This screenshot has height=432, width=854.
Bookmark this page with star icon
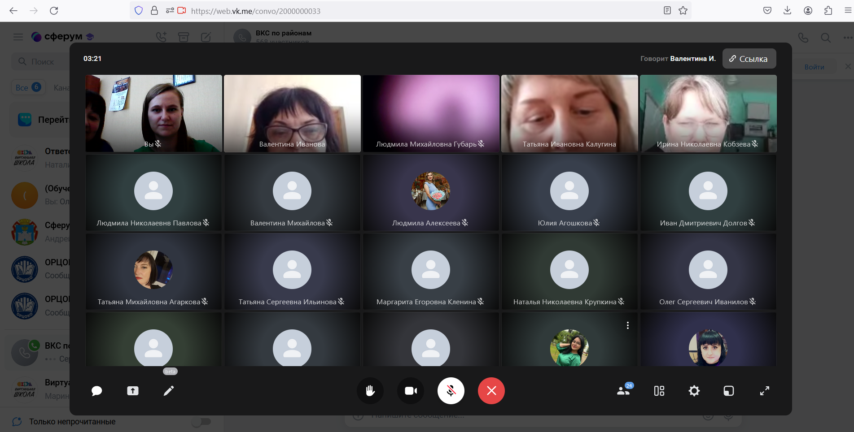683,11
